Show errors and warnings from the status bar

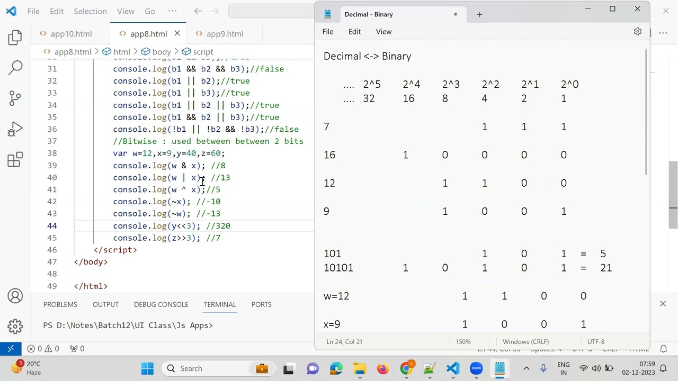coord(43,349)
